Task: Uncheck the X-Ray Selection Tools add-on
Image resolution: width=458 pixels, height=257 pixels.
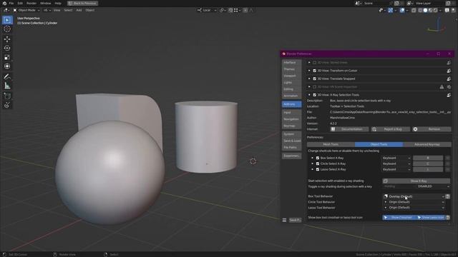Action: 315,95
